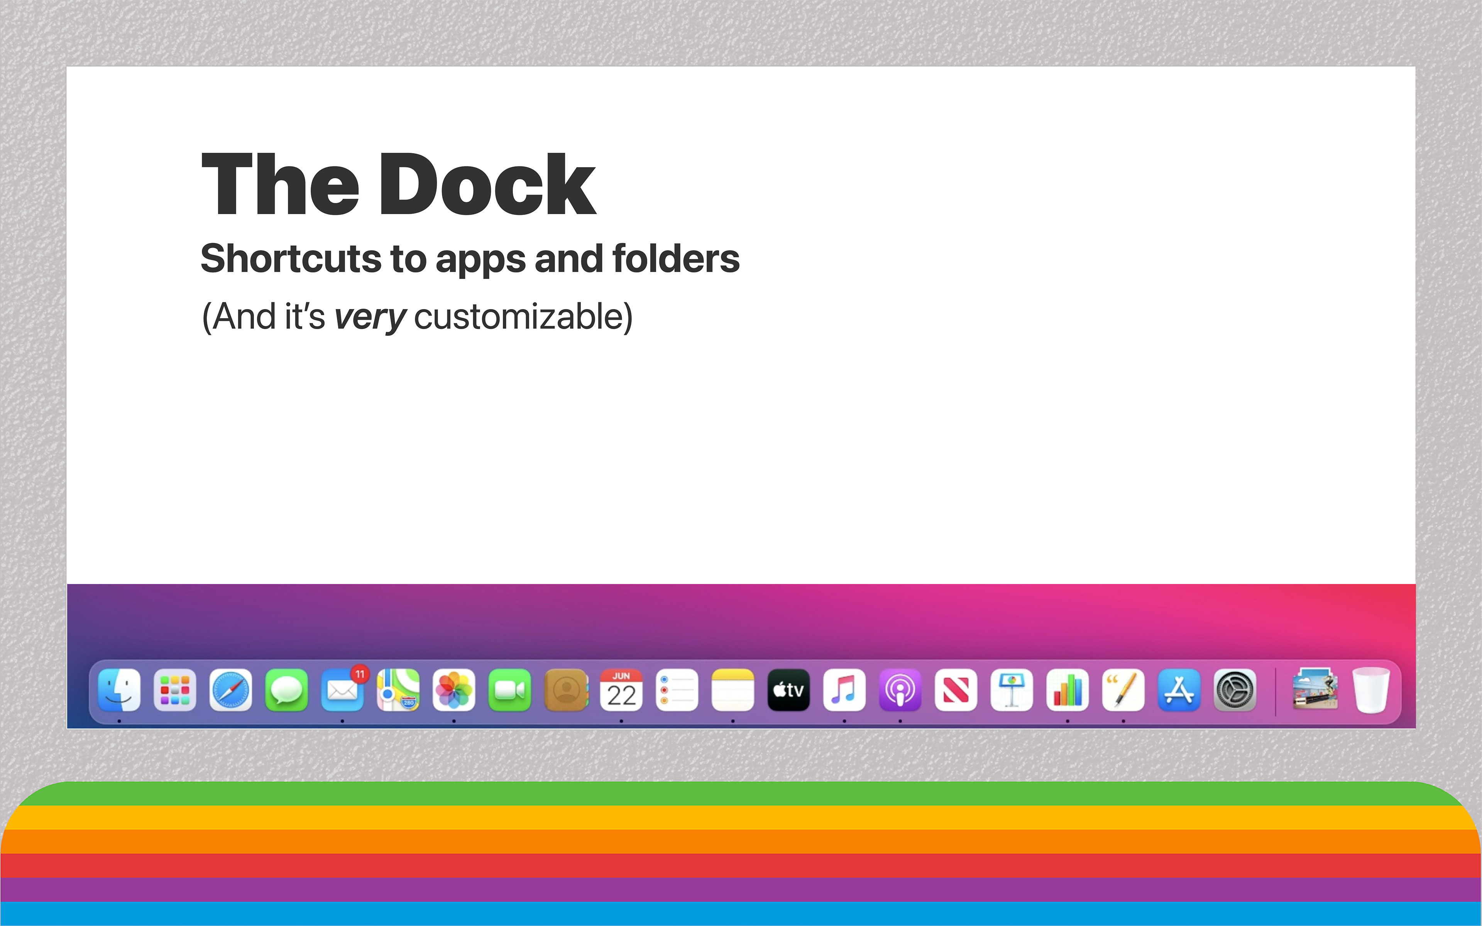Open System Preferences gear icon
Screen dimensions: 1482x926
[x=1235, y=690]
